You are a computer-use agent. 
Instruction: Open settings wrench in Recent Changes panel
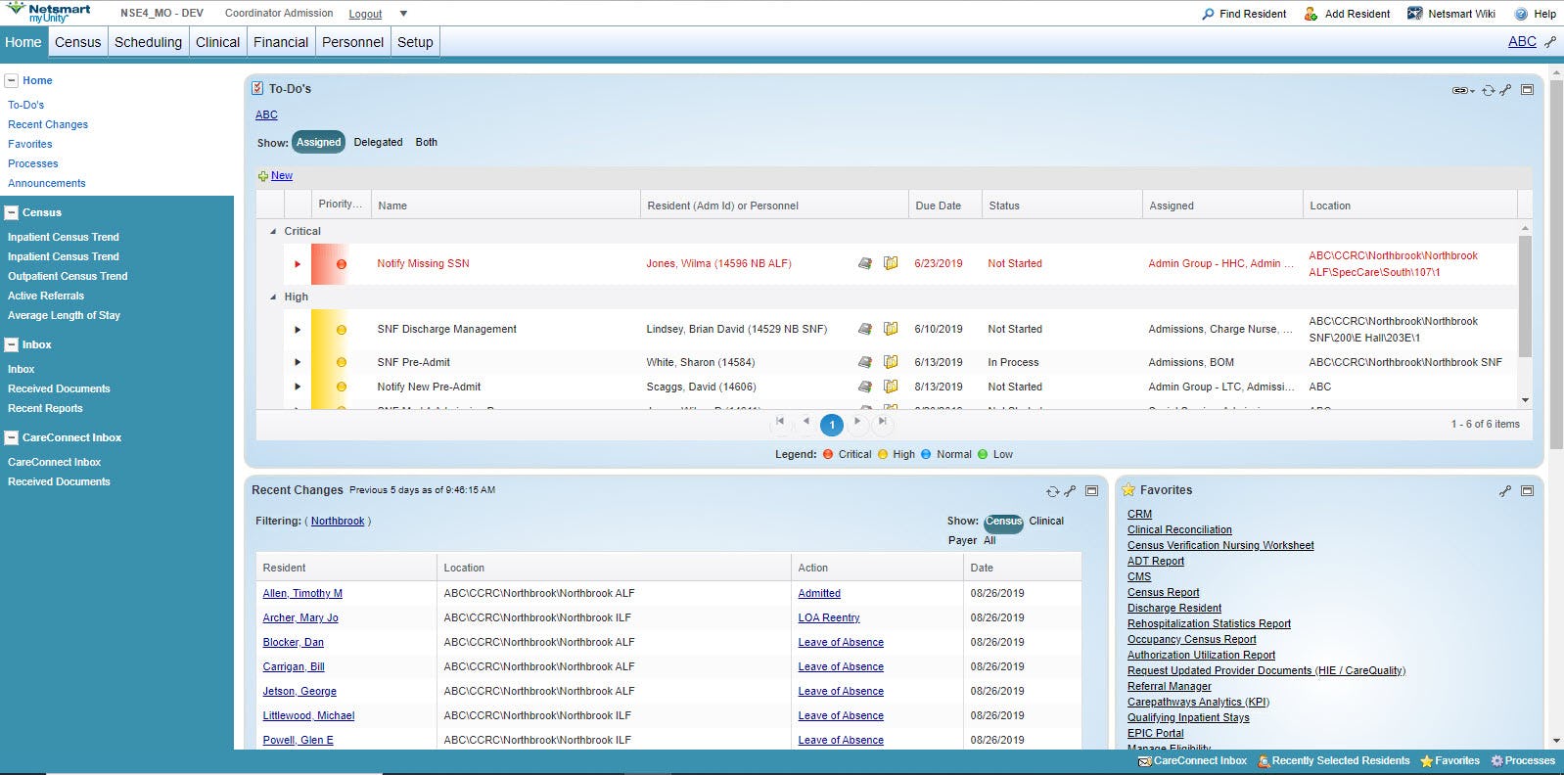[x=1070, y=491]
